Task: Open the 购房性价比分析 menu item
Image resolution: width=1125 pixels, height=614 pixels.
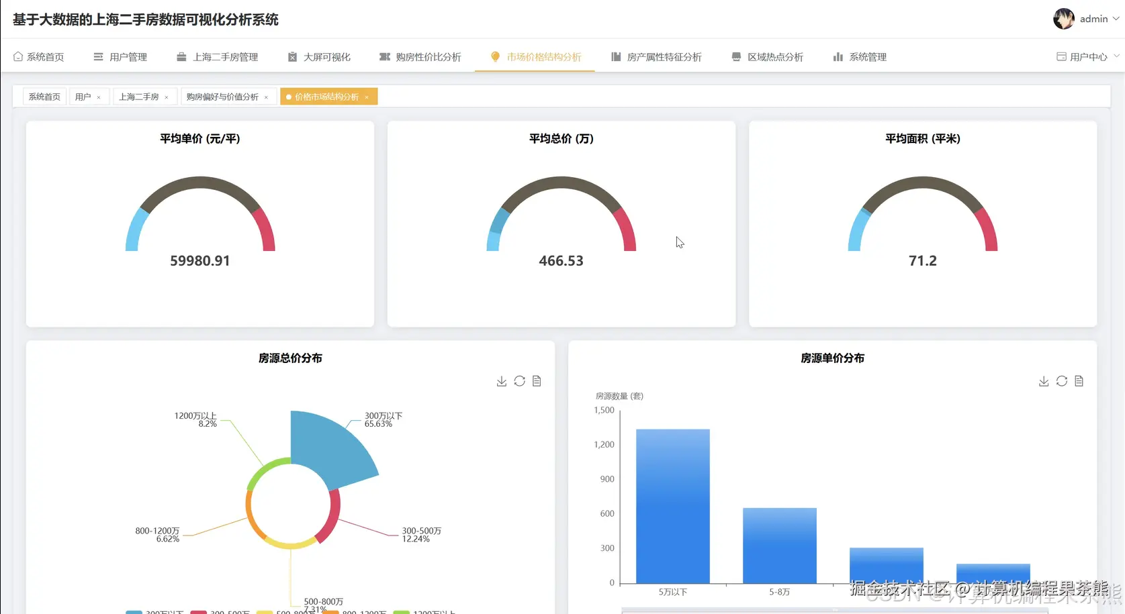Action: tap(420, 57)
